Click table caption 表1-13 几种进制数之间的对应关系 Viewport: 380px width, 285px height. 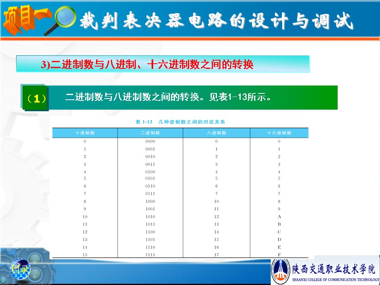(180, 122)
